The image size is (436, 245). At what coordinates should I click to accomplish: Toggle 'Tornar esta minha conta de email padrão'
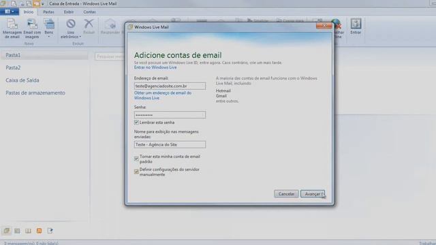click(136, 159)
